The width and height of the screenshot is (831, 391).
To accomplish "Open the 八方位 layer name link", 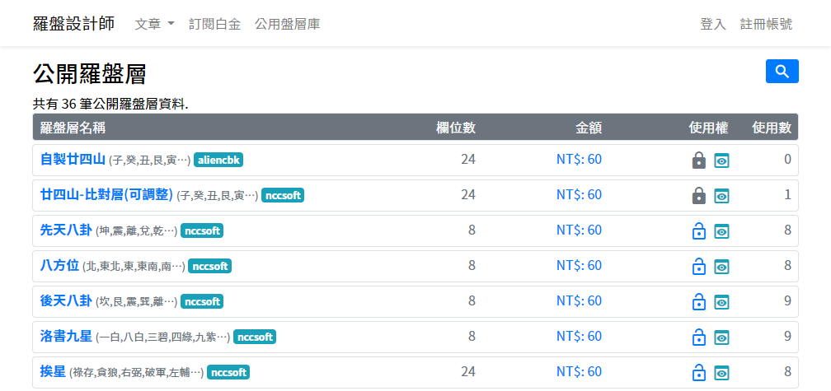I will (x=59, y=266).
